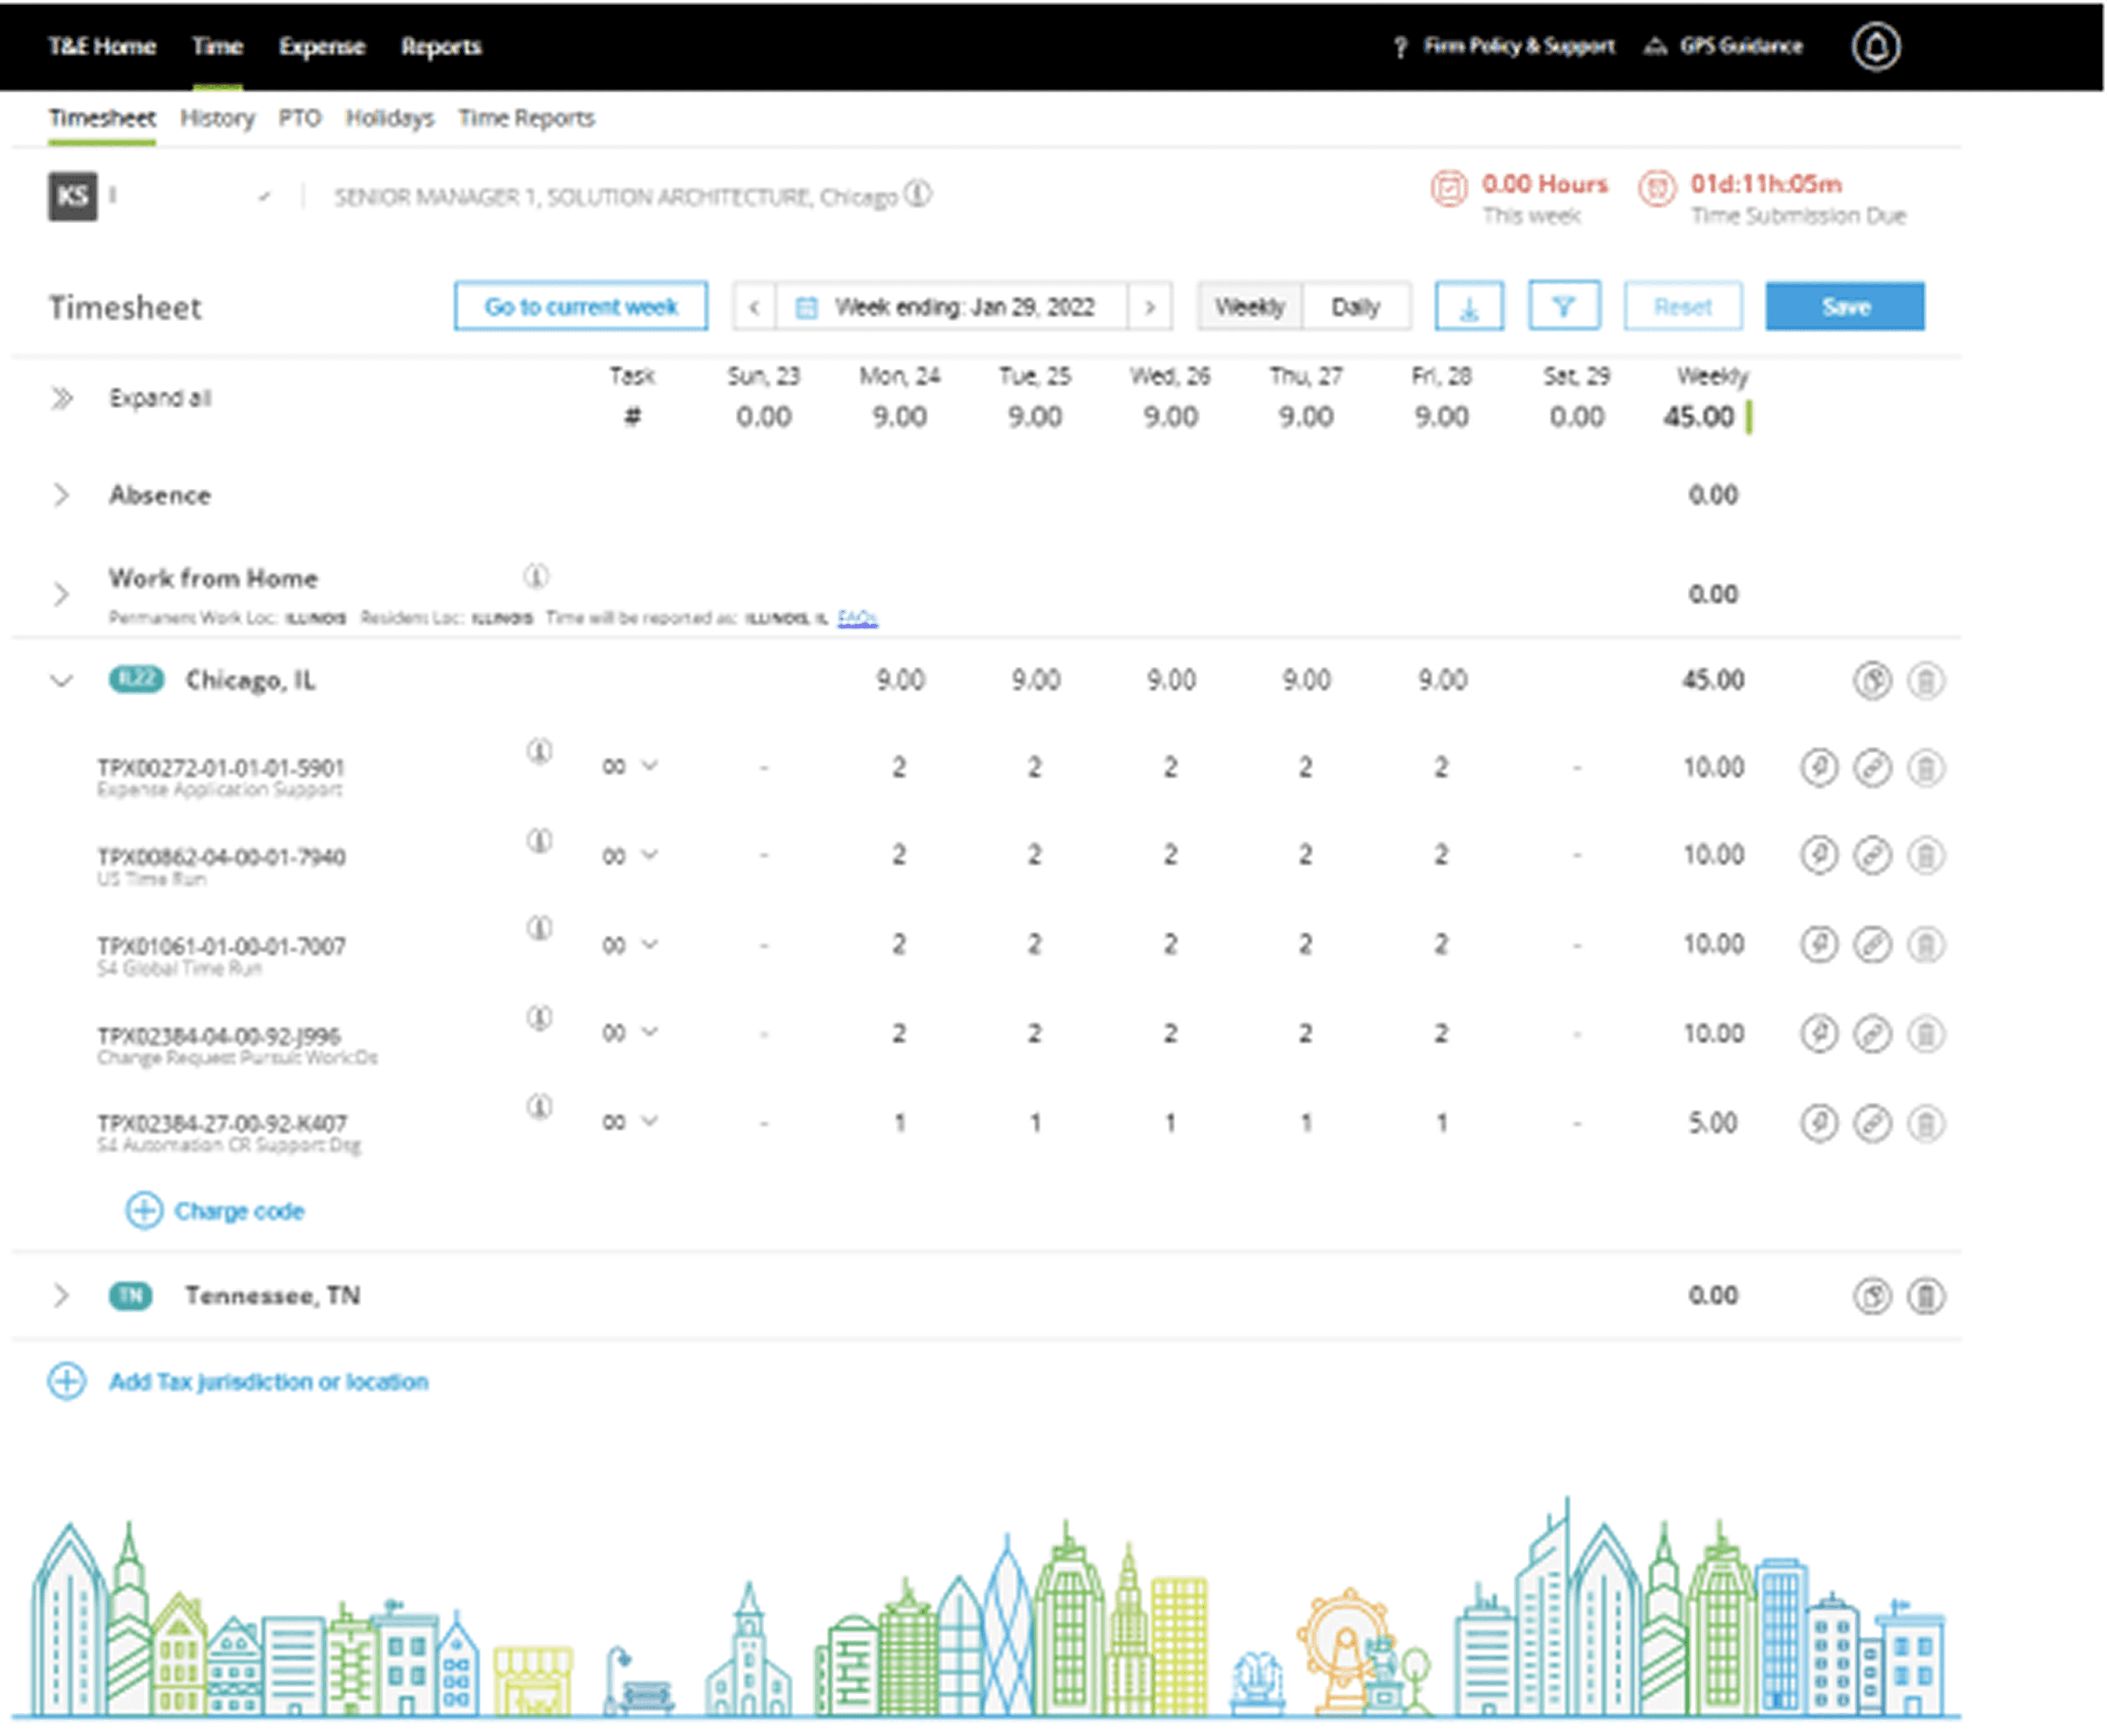Click the download timesheet icon button
Viewport: 2107px width, 1736px height.
pyautogui.click(x=1468, y=306)
